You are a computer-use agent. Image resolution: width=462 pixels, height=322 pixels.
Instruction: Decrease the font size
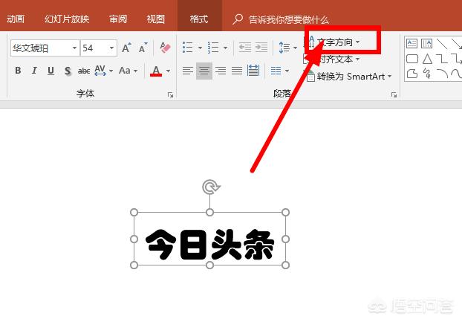click(144, 48)
